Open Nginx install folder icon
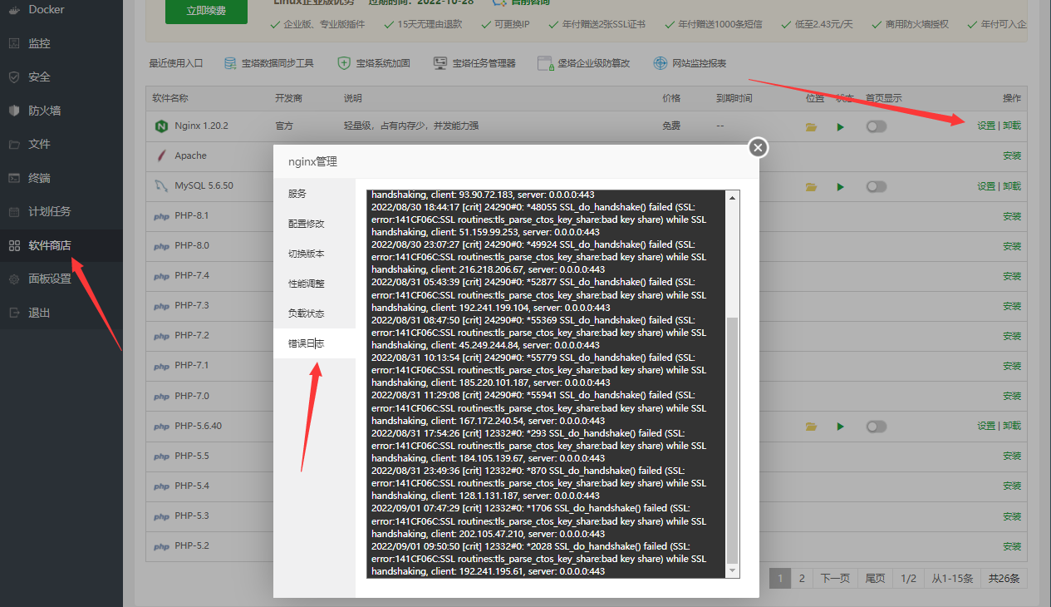 point(811,126)
